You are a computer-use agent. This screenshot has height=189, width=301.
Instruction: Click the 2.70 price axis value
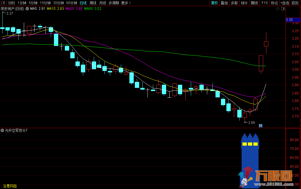pyautogui.click(x=295, y=116)
